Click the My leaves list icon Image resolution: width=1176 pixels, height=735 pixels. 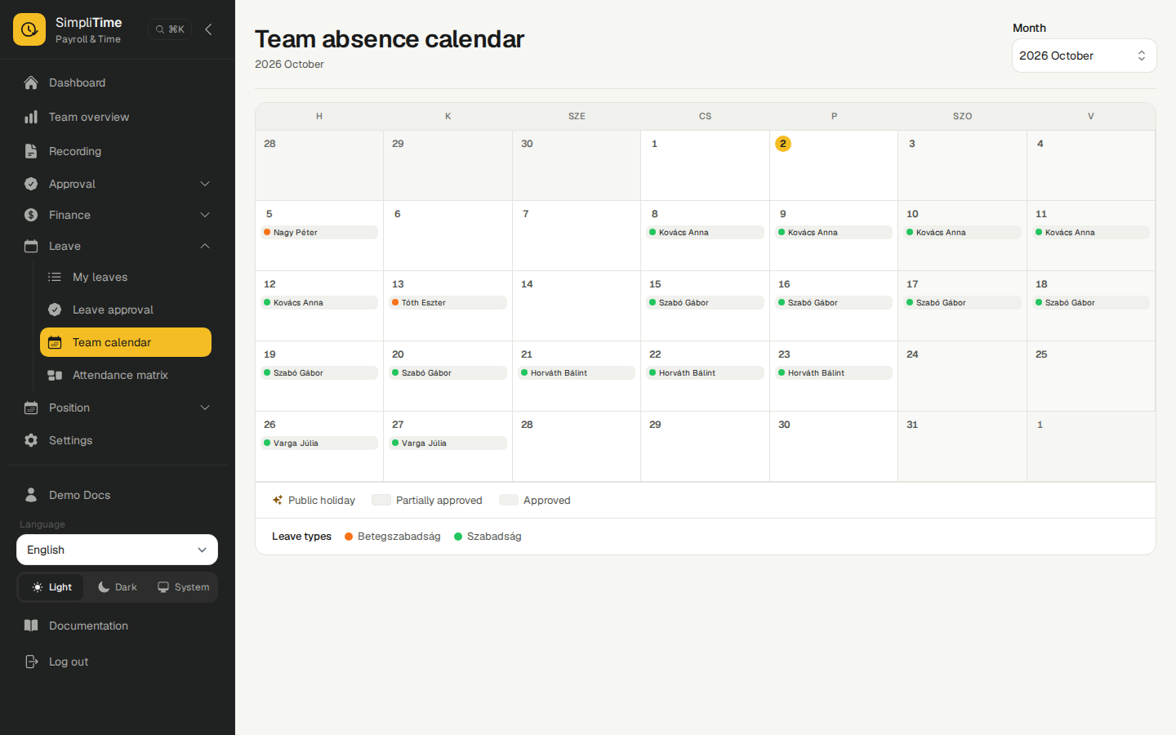[55, 277]
